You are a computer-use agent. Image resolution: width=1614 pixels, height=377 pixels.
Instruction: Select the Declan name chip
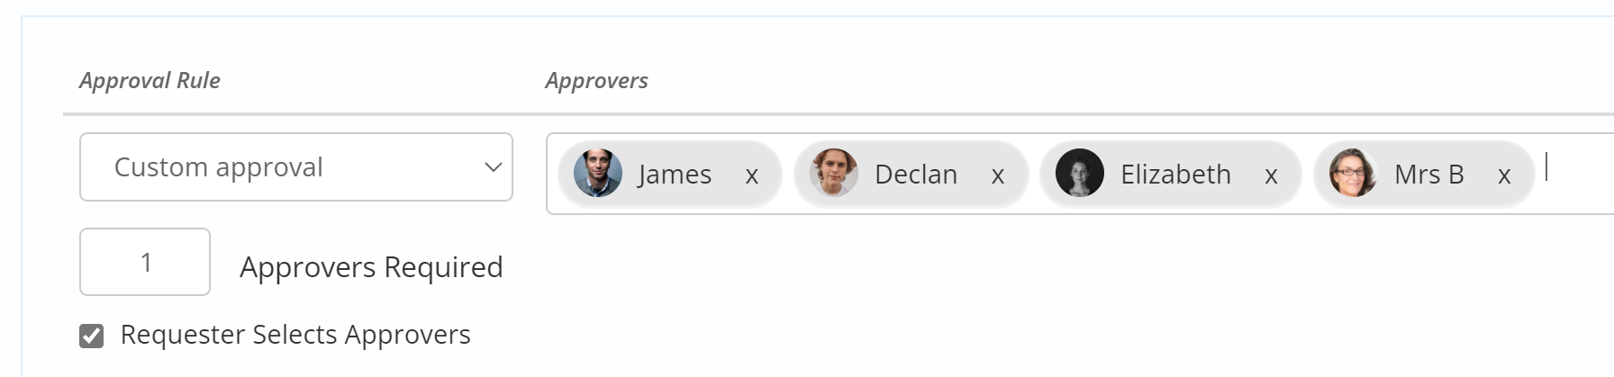point(911,174)
